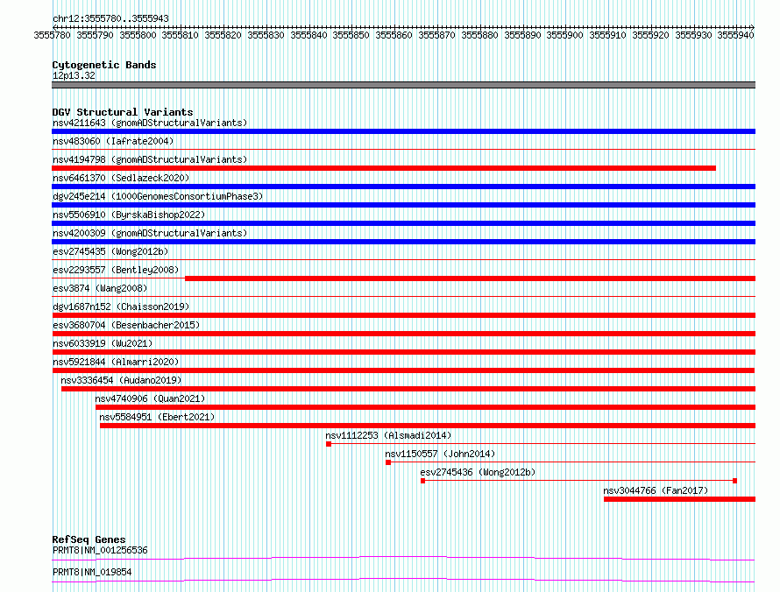Image resolution: width=780 pixels, height=592 pixels.
Task: Select ruler position 3555940
Action: pos(735,35)
